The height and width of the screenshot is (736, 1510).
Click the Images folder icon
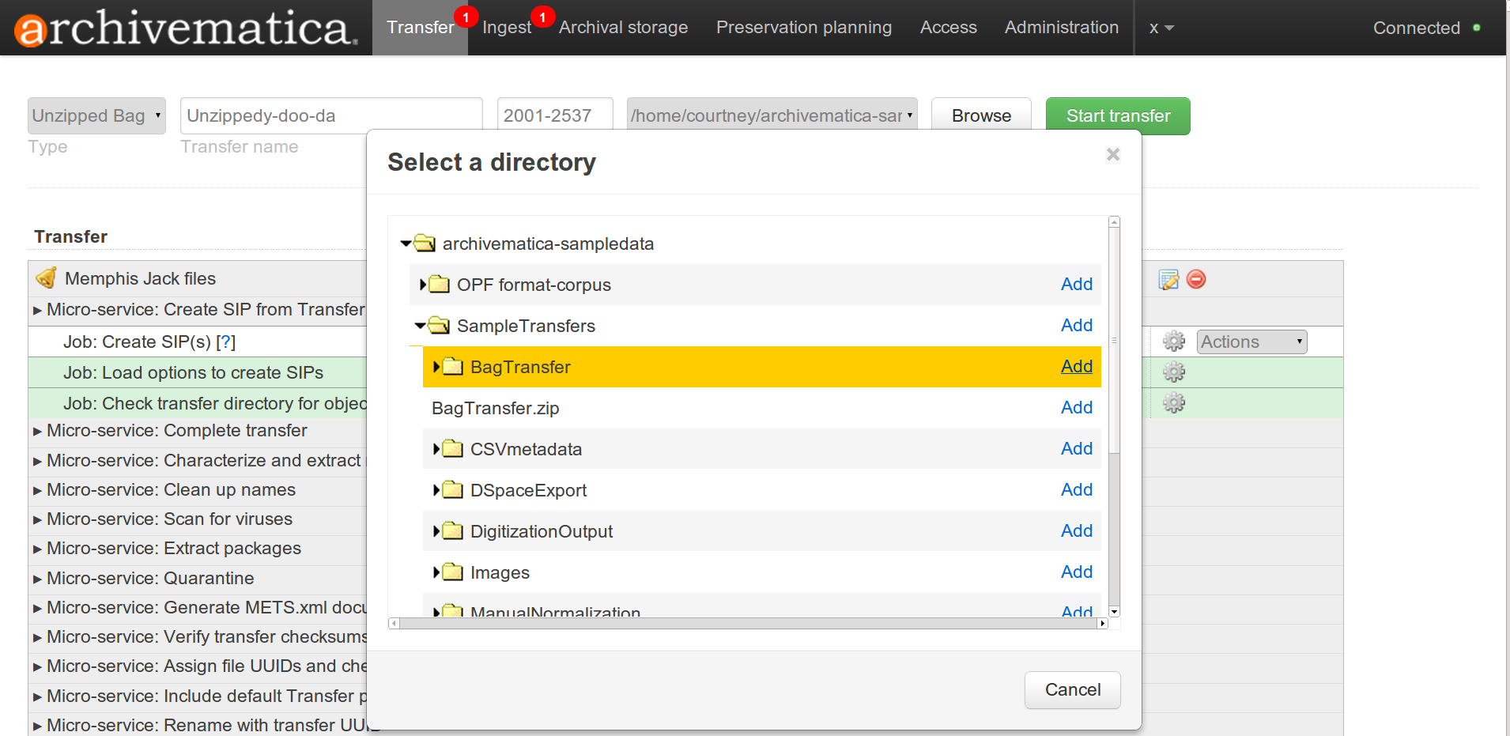click(x=453, y=572)
